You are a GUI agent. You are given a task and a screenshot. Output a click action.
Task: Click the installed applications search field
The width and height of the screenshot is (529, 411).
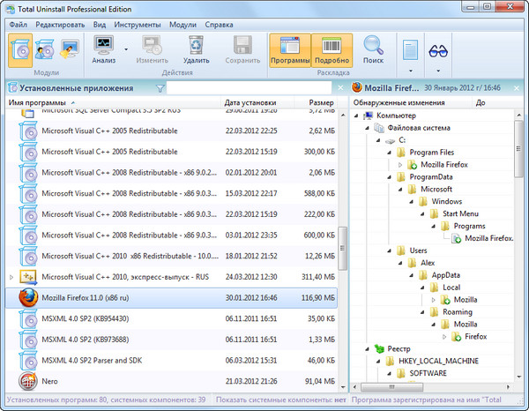click(x=249, y=88)
